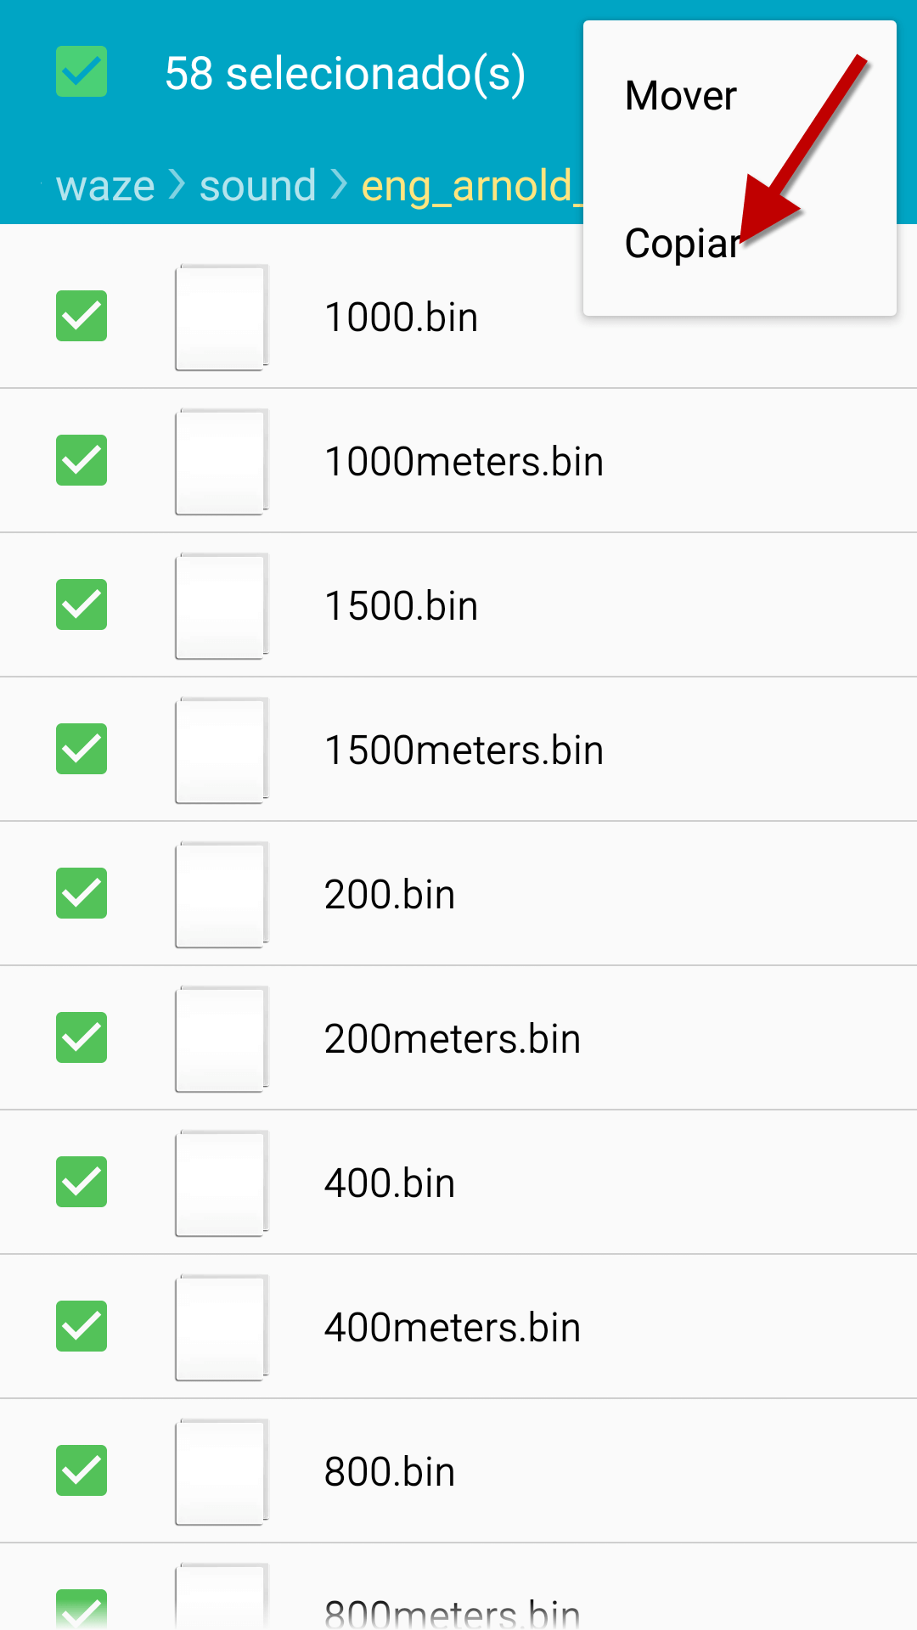The image size is (917, 1630).
Task: Deselect the 400meters.bin checkbox
Action: pos(82,1326)
